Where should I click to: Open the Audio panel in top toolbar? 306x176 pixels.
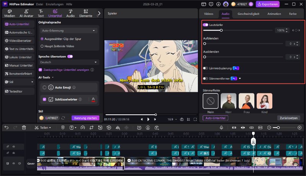70,13
